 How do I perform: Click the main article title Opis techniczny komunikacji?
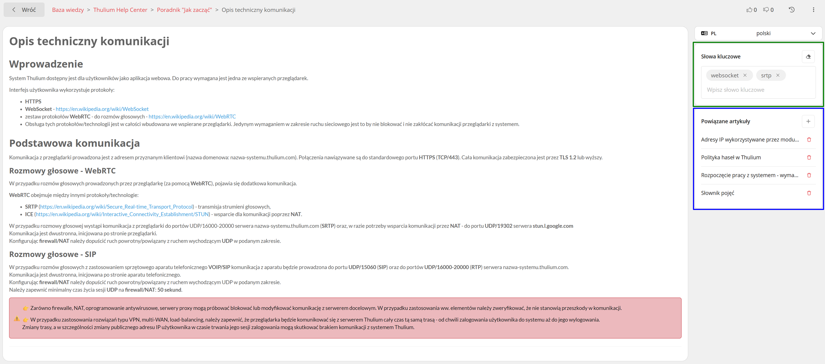[89, 41]
